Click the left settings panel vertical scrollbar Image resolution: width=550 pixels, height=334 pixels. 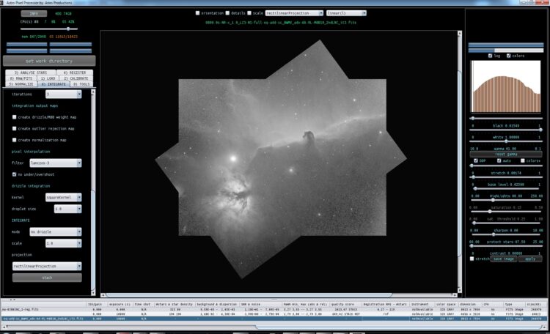[x=93, y=192]
